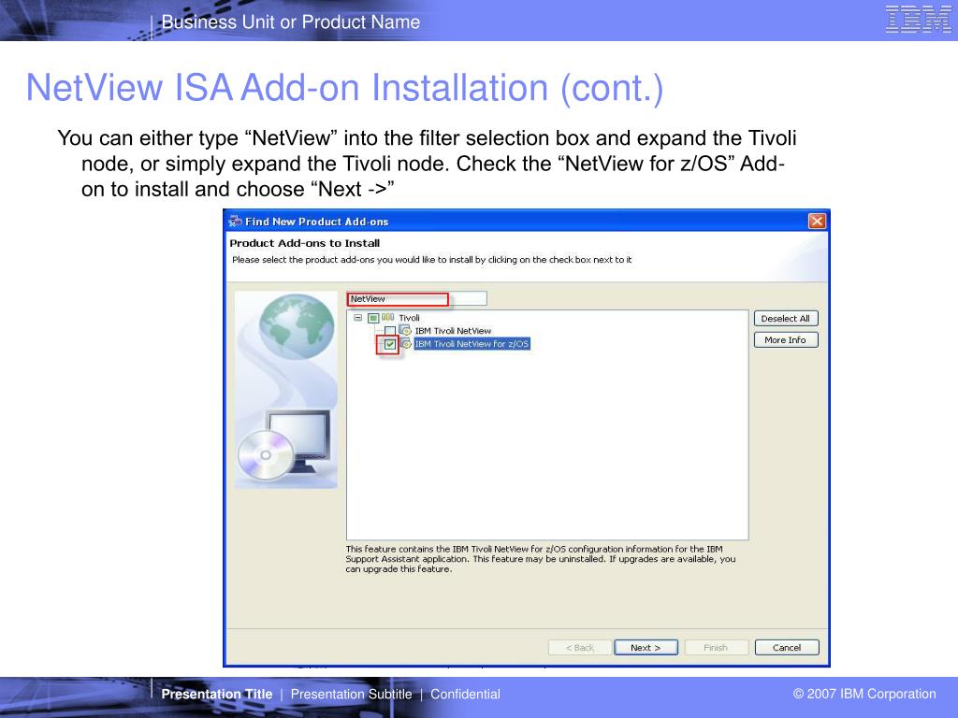Viewport: 958px width, 718px height.
Task: Click '© 2007 IBM Corporation' text
Action: 864,694
